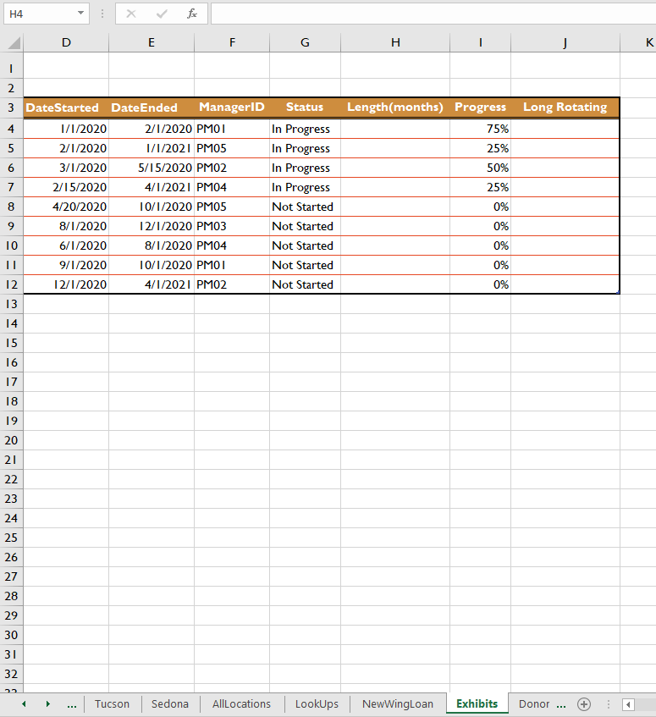Open the Insert Function fx button

(x=192, y=14)
